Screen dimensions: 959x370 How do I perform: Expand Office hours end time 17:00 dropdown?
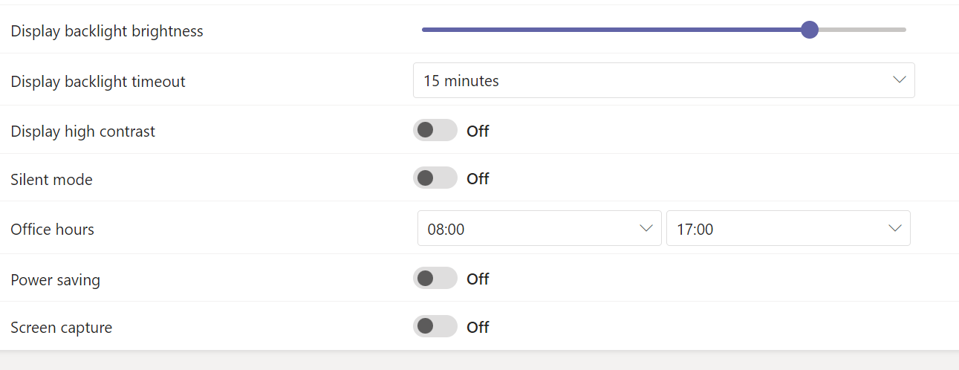click(787, 229)
